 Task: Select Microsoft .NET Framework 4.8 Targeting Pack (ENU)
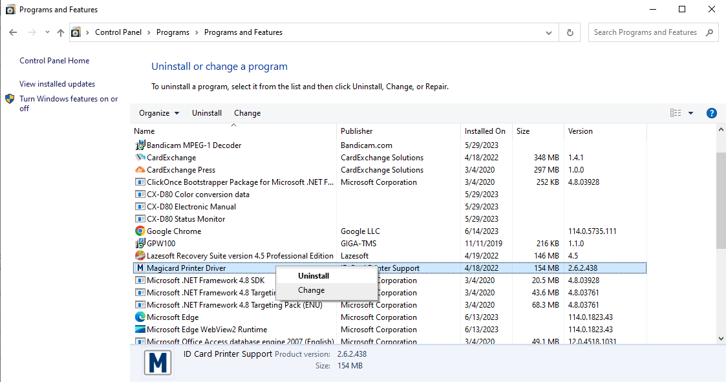234,305
